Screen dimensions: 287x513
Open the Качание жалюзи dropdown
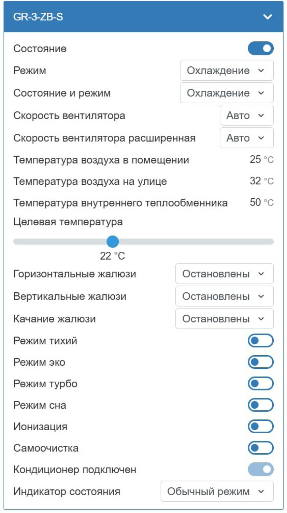pos(225,318)
